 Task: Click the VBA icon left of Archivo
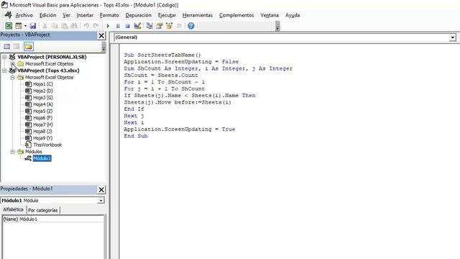coord(8,15)
